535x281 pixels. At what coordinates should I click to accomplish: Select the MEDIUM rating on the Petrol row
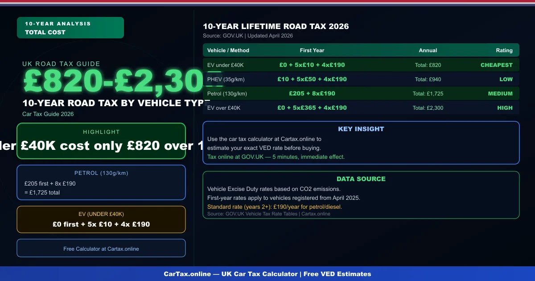pyautogui.click(x=500, y=94)
